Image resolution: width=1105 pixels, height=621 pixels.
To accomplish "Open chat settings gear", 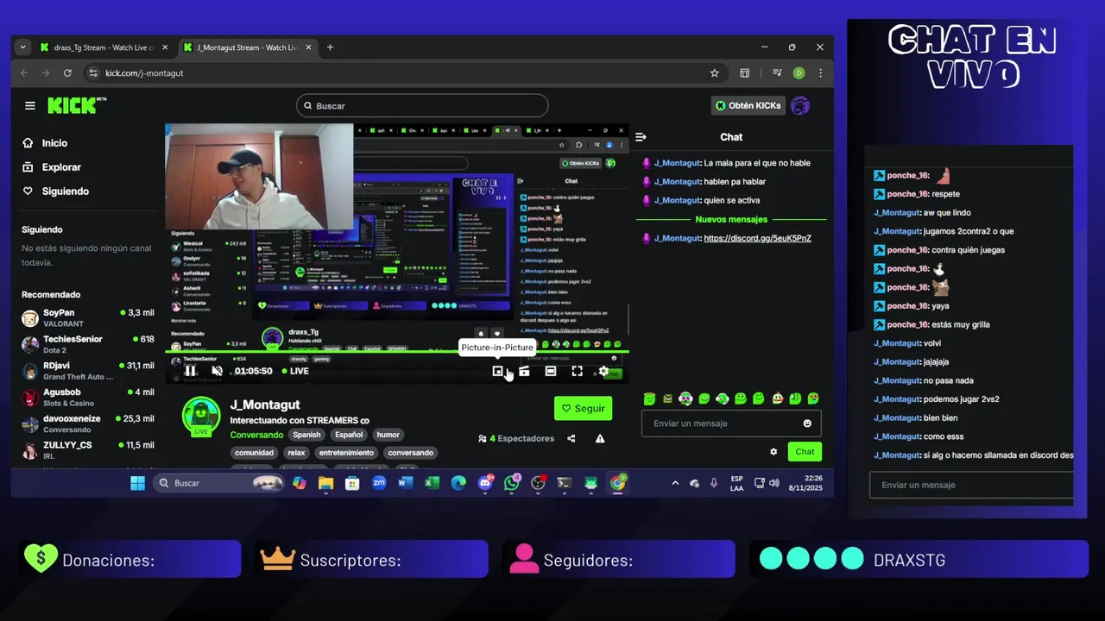I will tap(773, 452).
